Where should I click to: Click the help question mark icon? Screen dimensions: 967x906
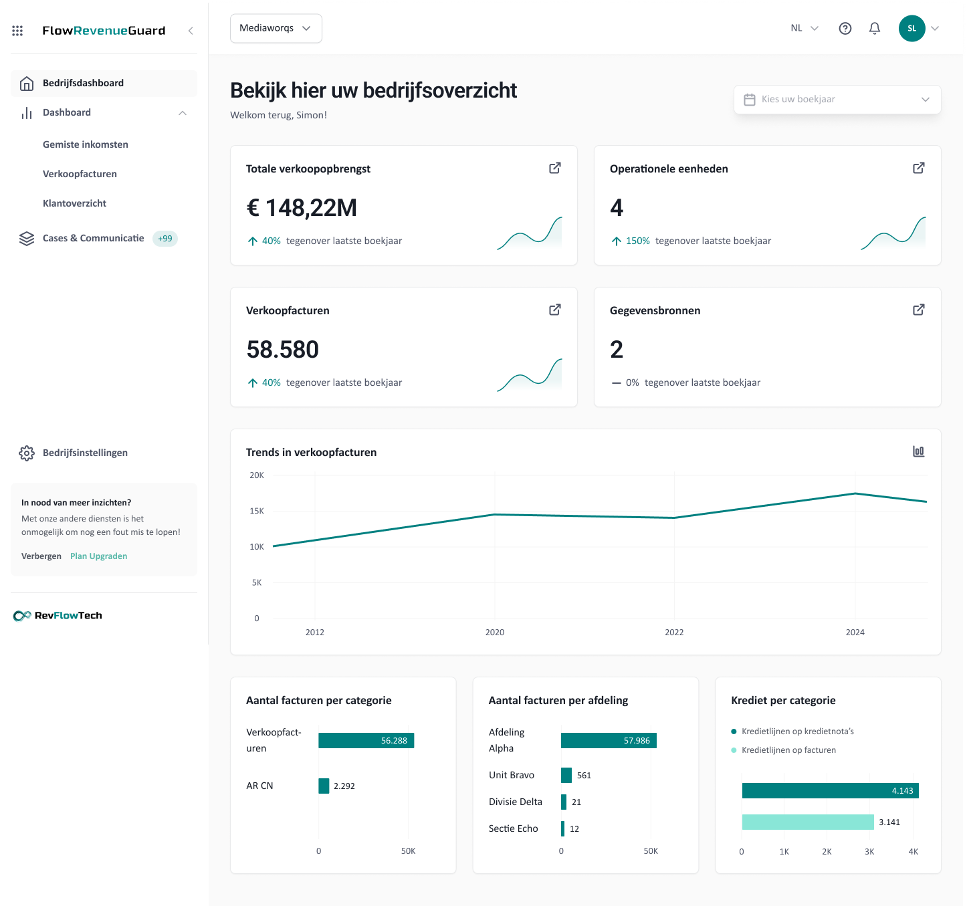(x=845, y=28)
